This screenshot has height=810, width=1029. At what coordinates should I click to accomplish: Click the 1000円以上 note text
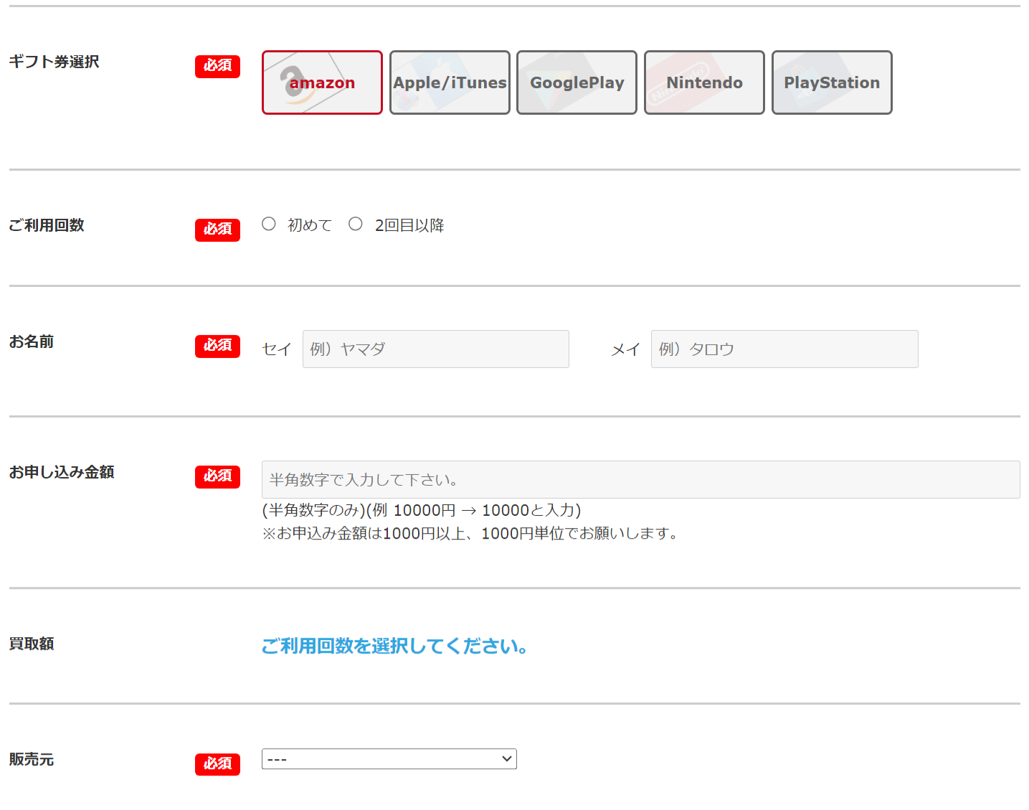470,533
